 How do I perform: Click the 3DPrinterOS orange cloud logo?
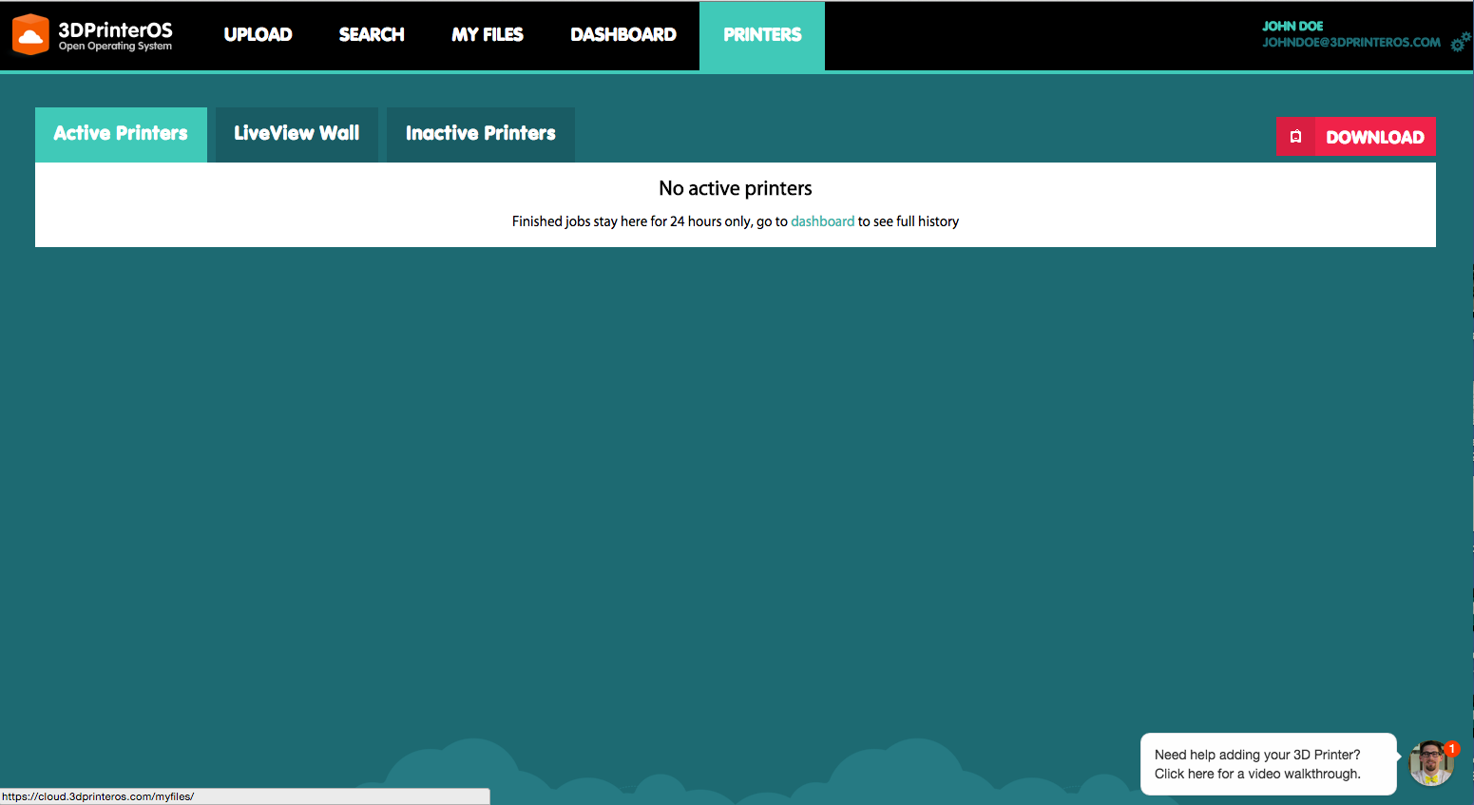click(30, 34)
